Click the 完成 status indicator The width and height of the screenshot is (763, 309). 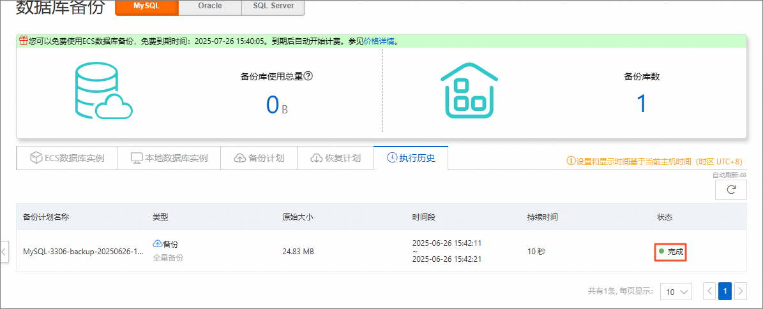(670, 252)
